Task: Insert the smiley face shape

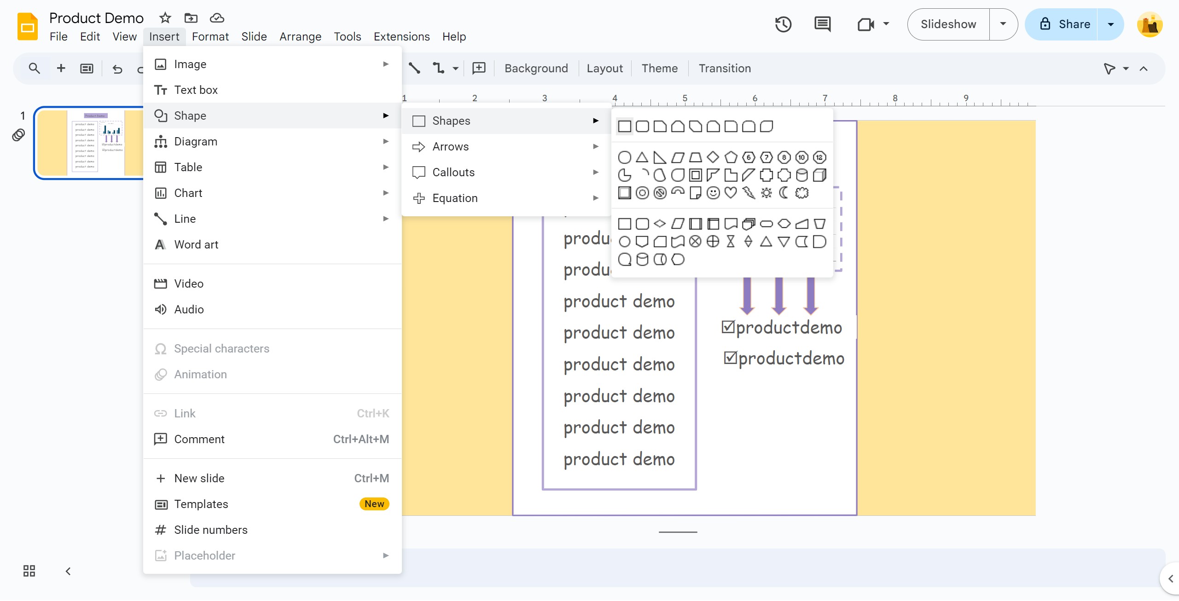Action: pyautogui.click(x=713, y=193)
